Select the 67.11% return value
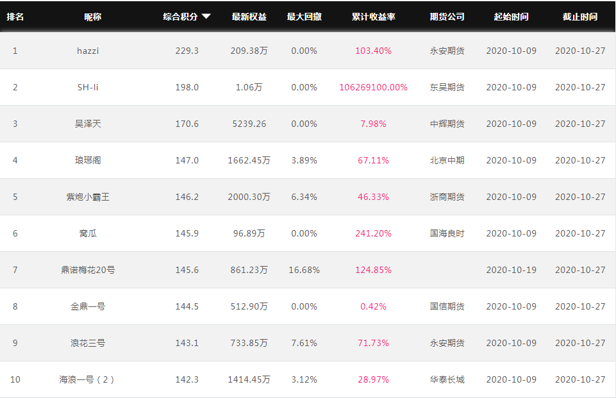Image resolution: width=616 pixels, height=398 pixels. [x=373, y=160]
